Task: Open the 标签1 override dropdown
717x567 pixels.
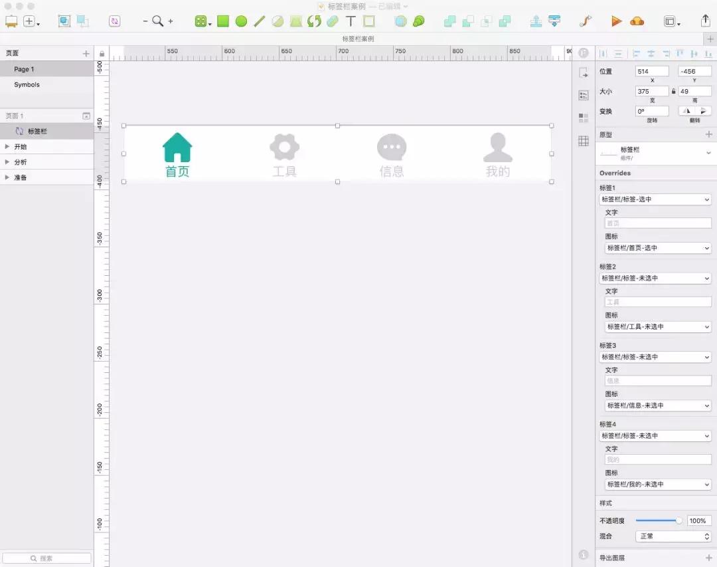Action: pyautogui.click(x=656, y=199)
